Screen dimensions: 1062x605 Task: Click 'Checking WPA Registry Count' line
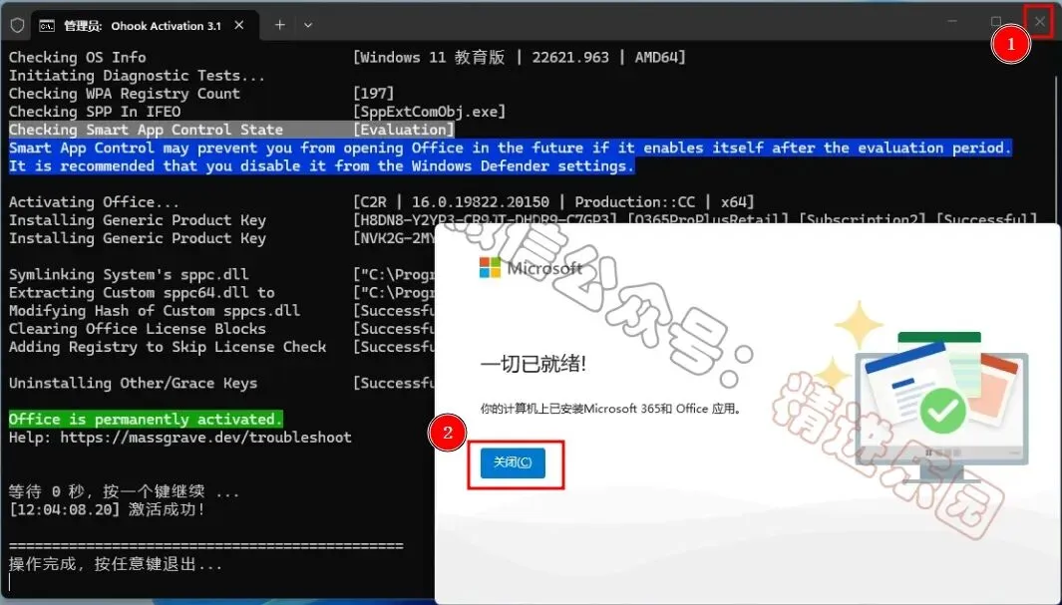coord(124,94)
